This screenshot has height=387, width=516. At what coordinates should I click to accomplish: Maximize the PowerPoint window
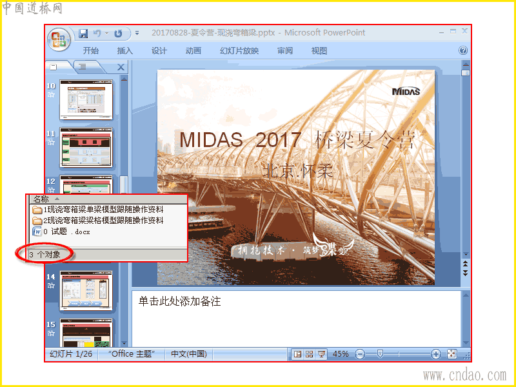pos(453,32)
